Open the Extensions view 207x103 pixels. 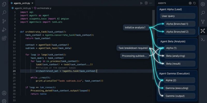[x=4, y=38]
